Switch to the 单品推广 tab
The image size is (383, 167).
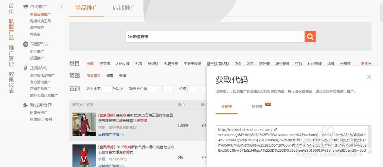coord(87,8)
